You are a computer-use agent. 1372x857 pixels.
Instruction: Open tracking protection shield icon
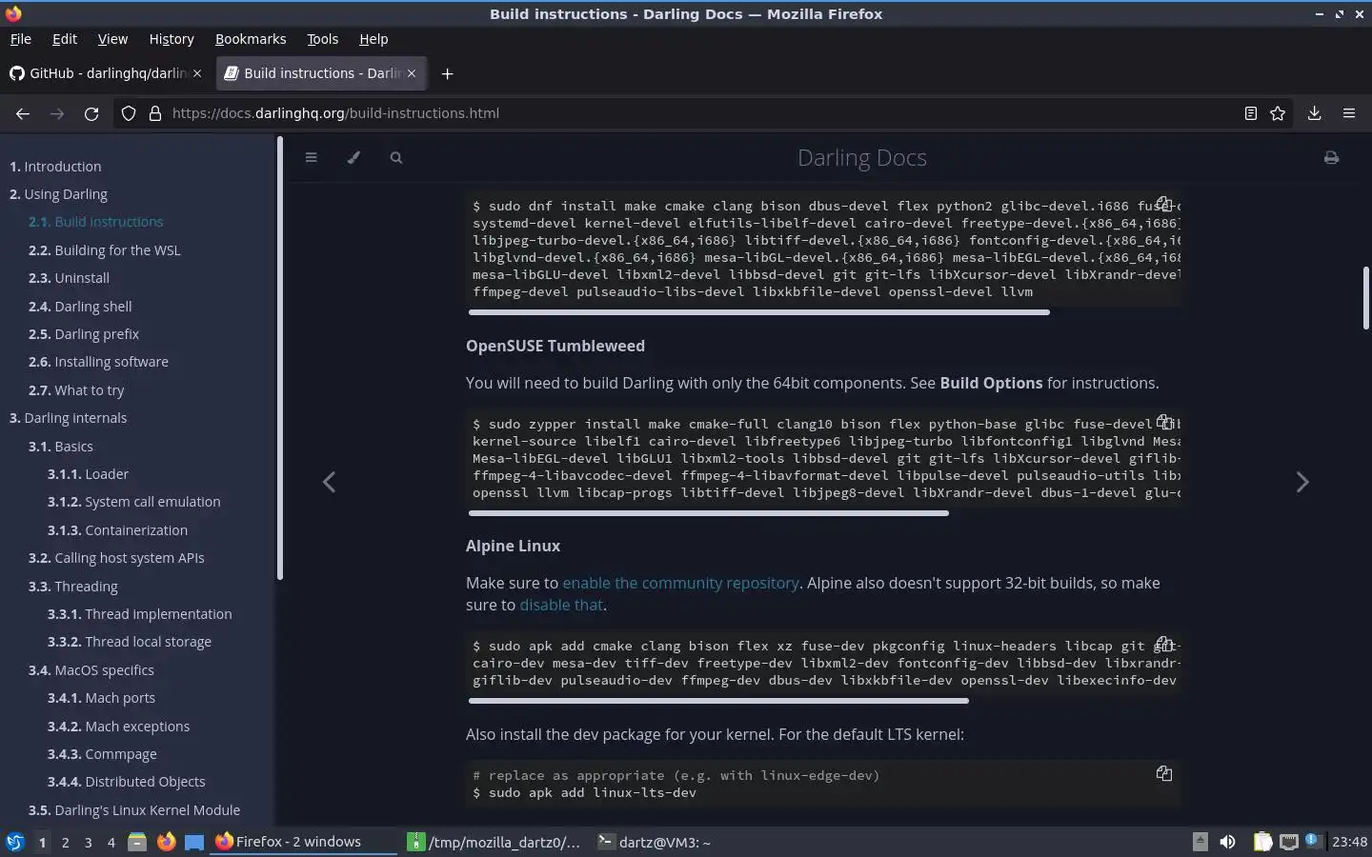coord(129,113)
